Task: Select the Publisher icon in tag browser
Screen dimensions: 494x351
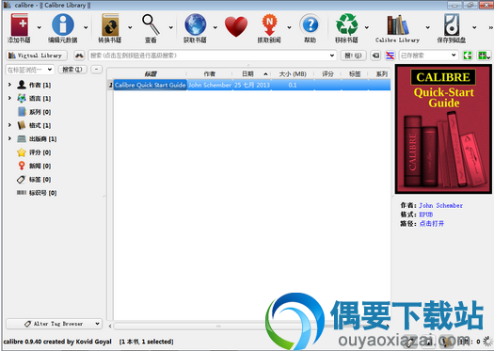Action: point(22,138)
